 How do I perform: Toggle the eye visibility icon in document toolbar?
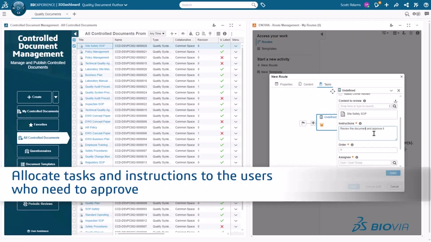click(x=183, y=34)
